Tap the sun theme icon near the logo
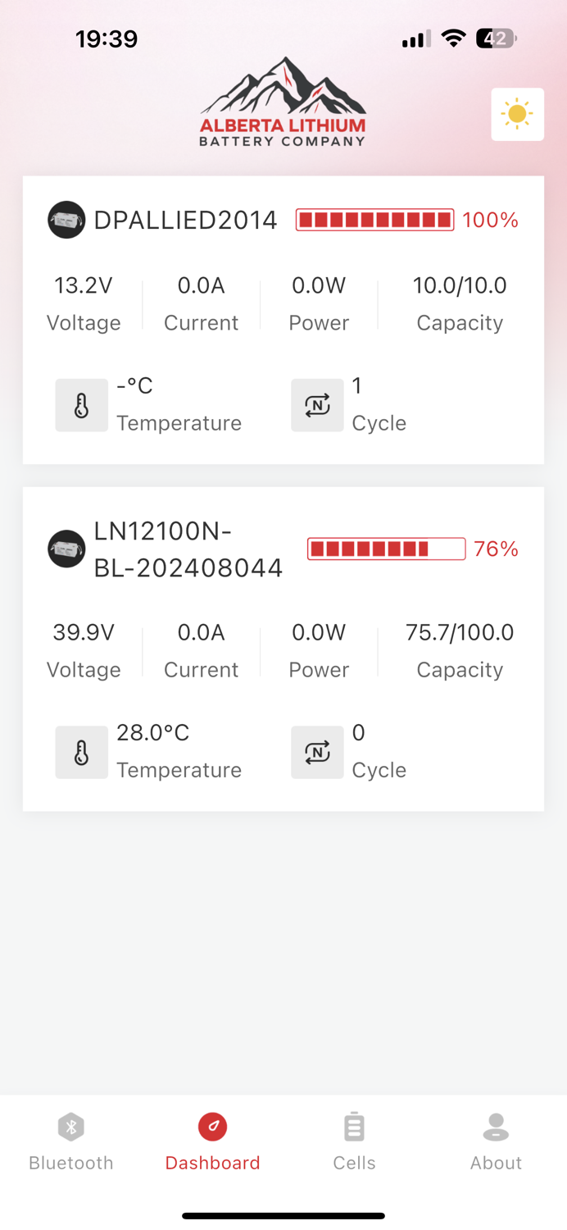 517,114
